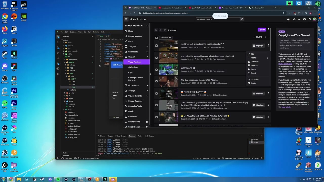Open the DMCA Guidelines link
This screenshot has width=324, height=182.
(x=285, y=64)
